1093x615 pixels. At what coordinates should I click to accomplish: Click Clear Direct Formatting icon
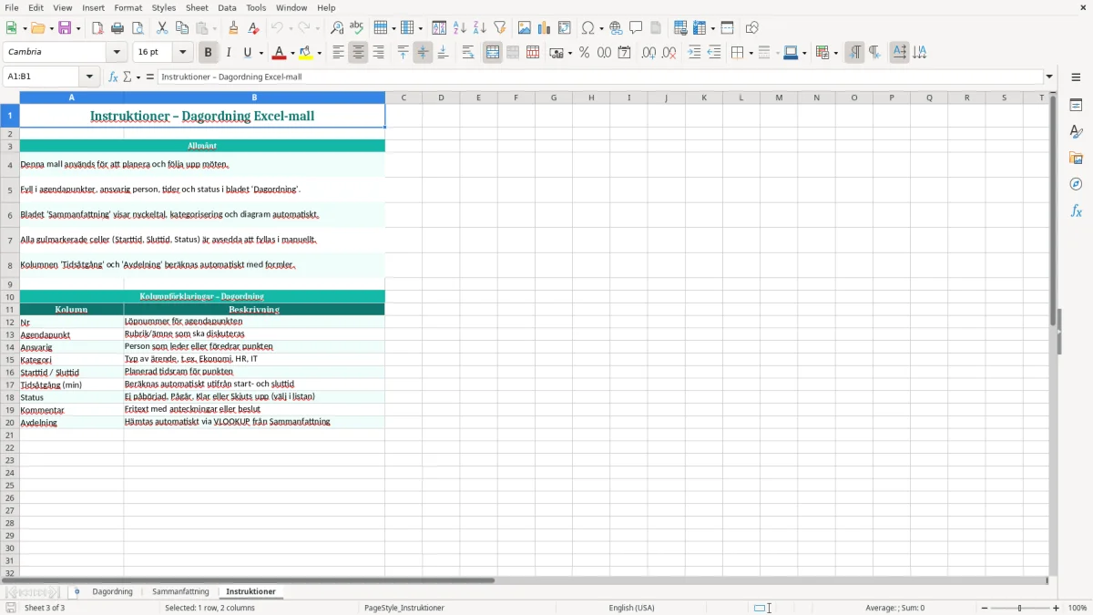tap(253, 28)
